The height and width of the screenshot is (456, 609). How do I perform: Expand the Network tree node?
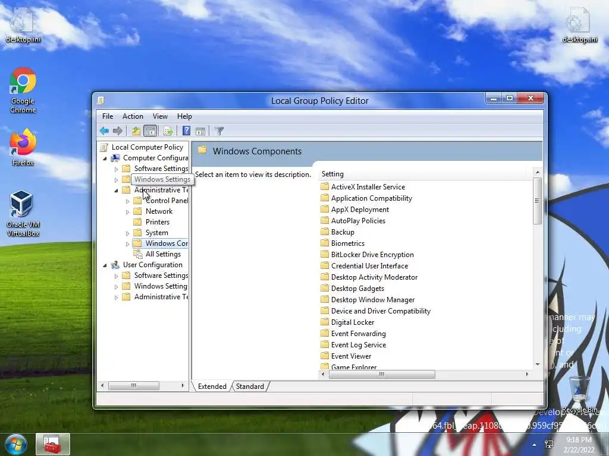pos(127,212)
